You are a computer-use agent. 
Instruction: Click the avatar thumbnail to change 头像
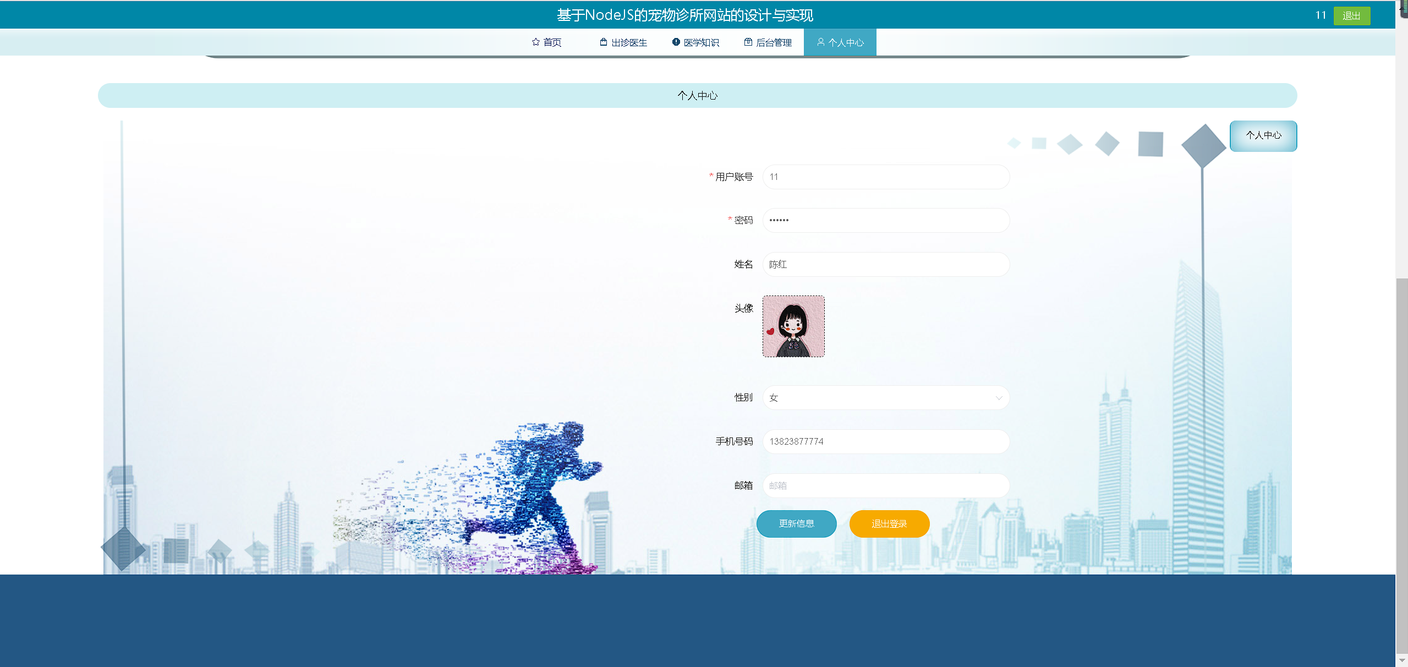coord(793,326)
